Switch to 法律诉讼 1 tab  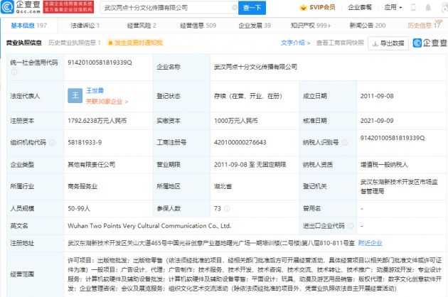click(85, 26)
